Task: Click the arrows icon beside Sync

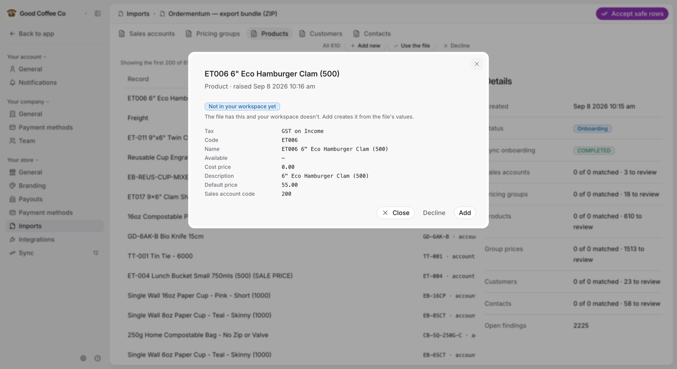Action: (x=13, y=253)
